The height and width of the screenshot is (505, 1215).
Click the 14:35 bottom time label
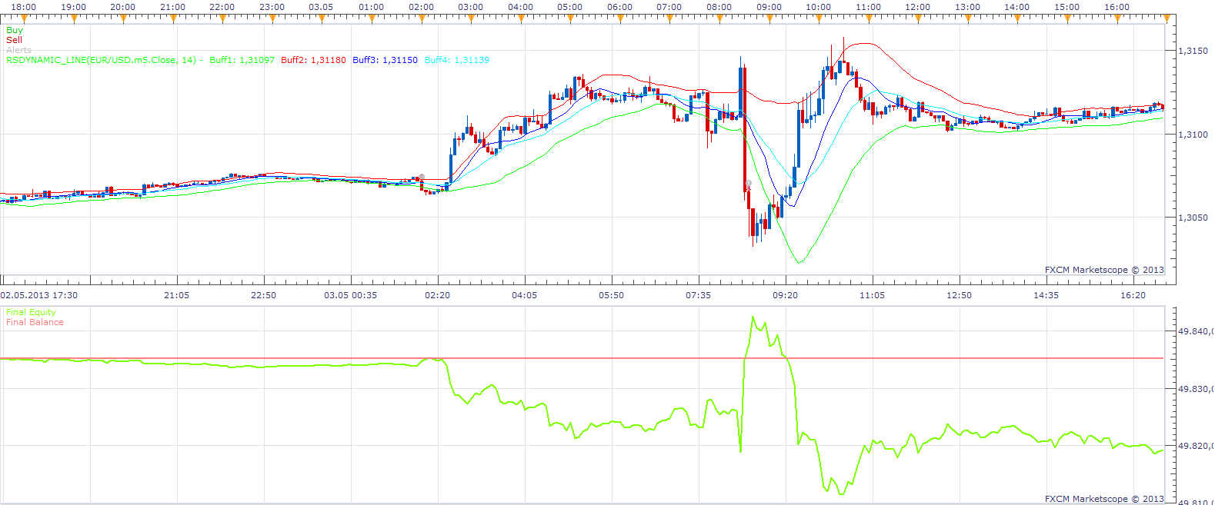[1046, 295]
